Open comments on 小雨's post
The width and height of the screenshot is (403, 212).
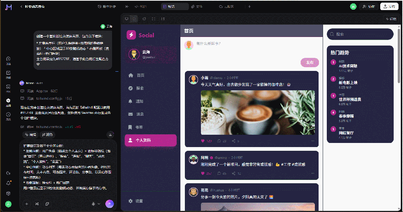(222, 141)
